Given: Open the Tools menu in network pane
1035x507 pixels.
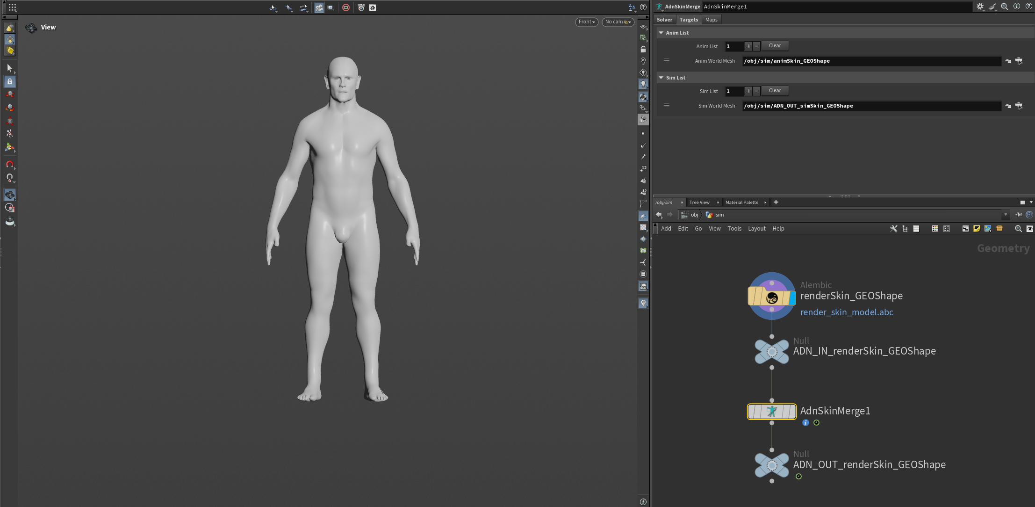Looking at the screenshot, I should (734, 228).
